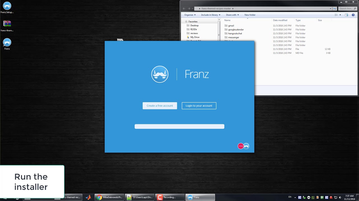Image resolution: width=359 pixels, height=201 pixels.
Task: Select Desktop in Favorites list
Action: (194, 25)
